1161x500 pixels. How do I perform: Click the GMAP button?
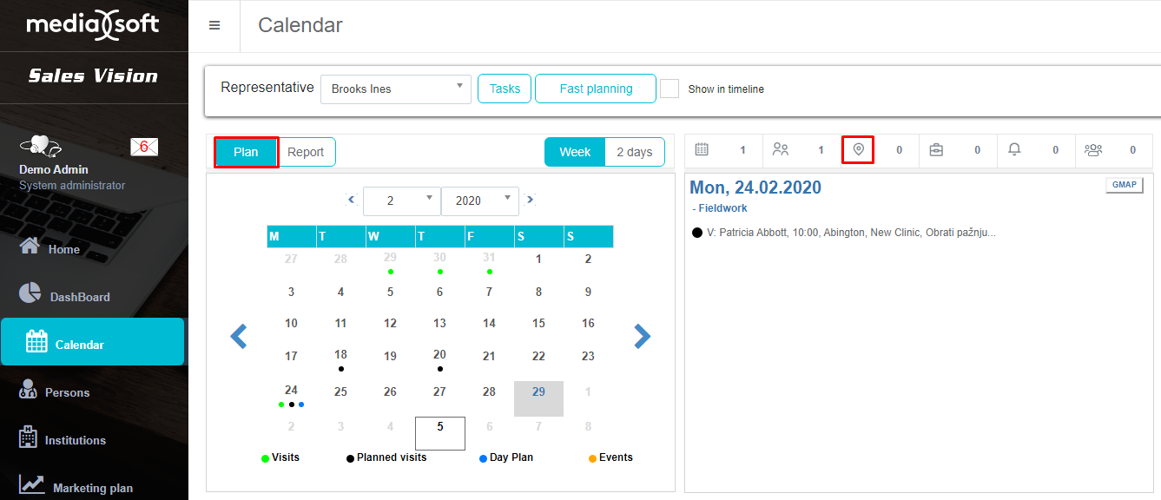(1124, 185)
